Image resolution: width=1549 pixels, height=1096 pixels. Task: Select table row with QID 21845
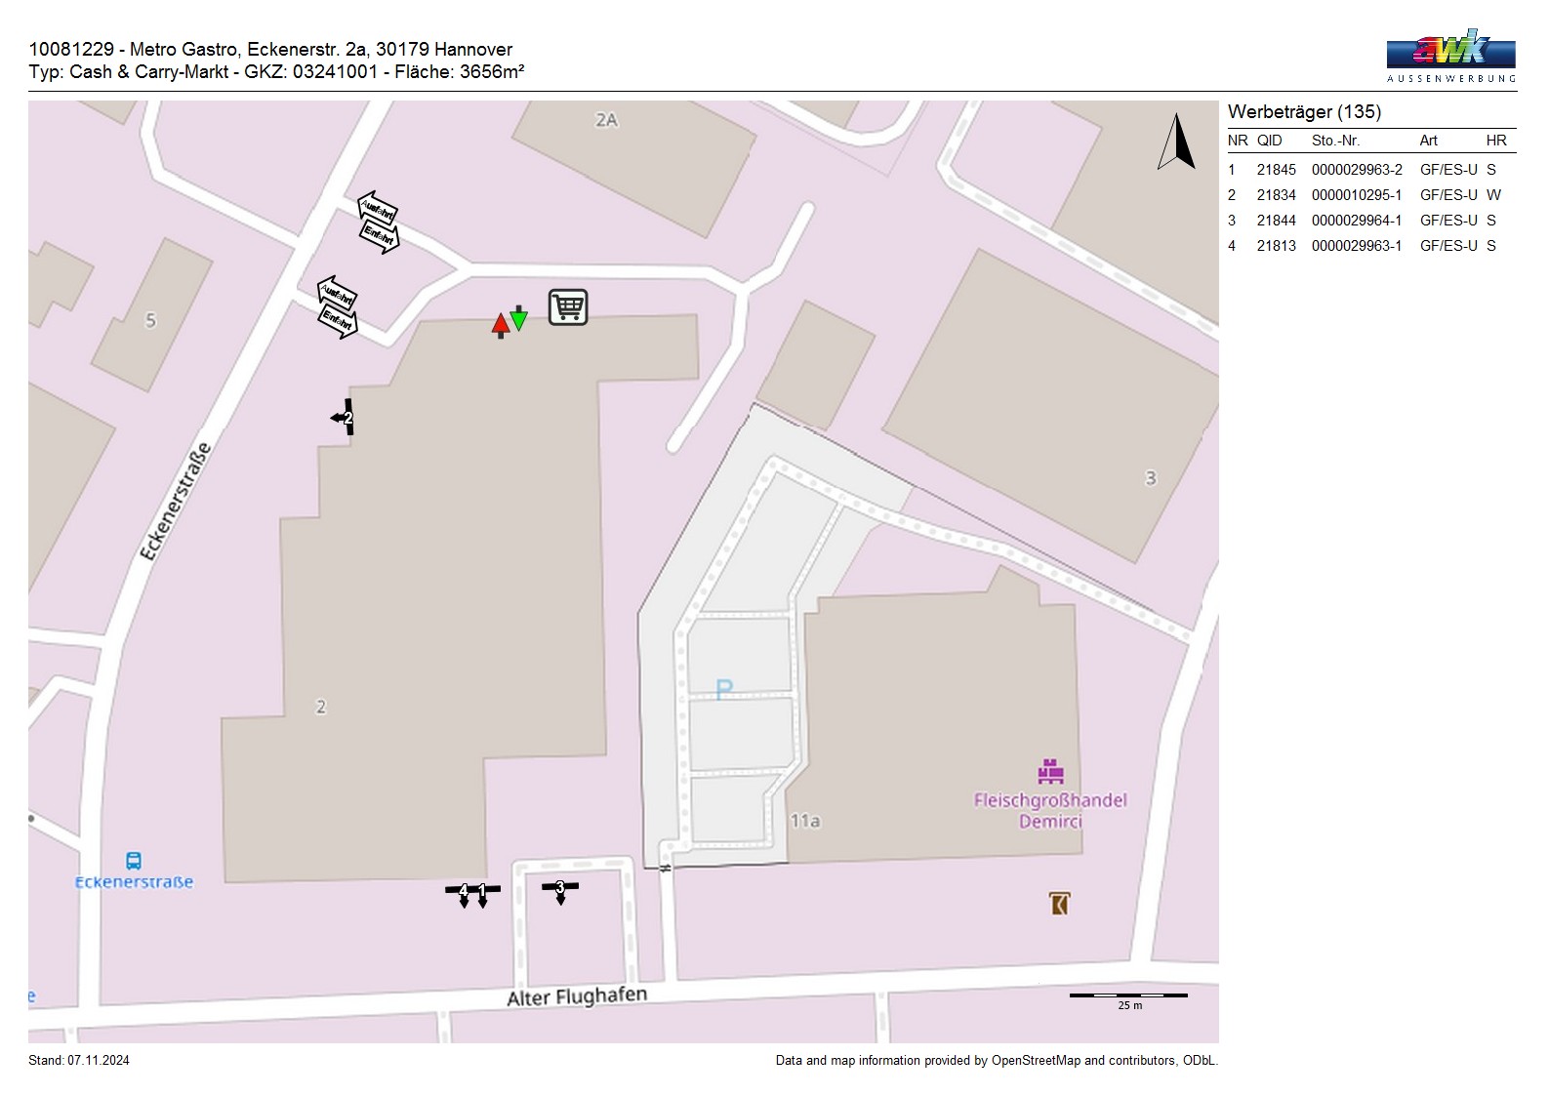click(1370, 170)
